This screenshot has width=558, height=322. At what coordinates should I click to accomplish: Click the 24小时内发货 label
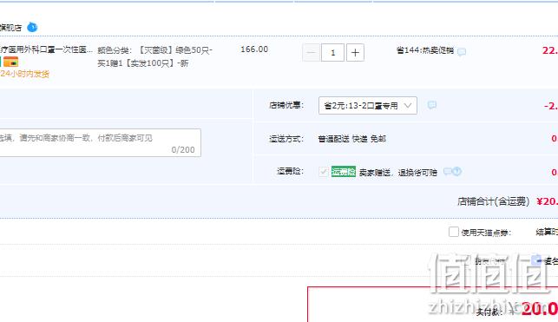point(24,74)
